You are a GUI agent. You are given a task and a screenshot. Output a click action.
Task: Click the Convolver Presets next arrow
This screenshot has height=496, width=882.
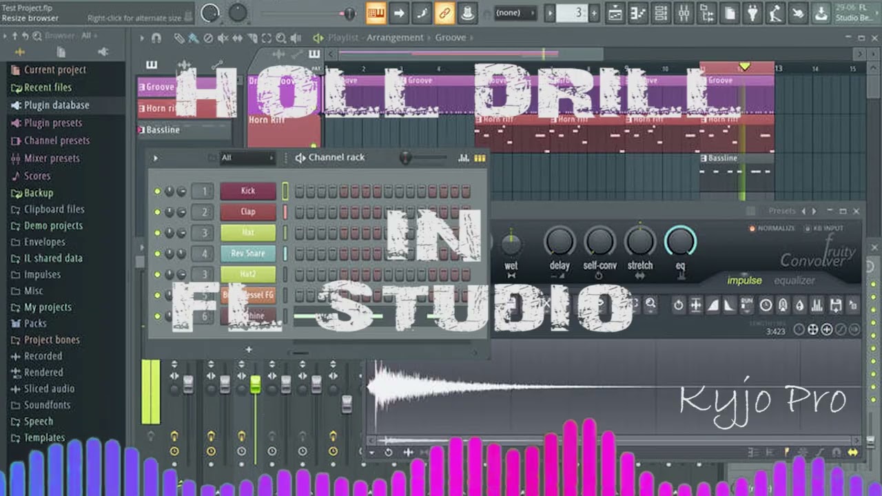[x=814, y=211]
